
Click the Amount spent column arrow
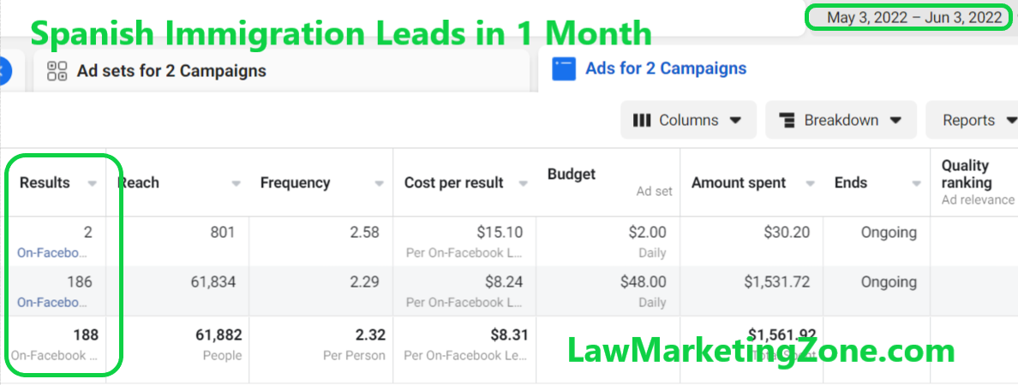810,183
